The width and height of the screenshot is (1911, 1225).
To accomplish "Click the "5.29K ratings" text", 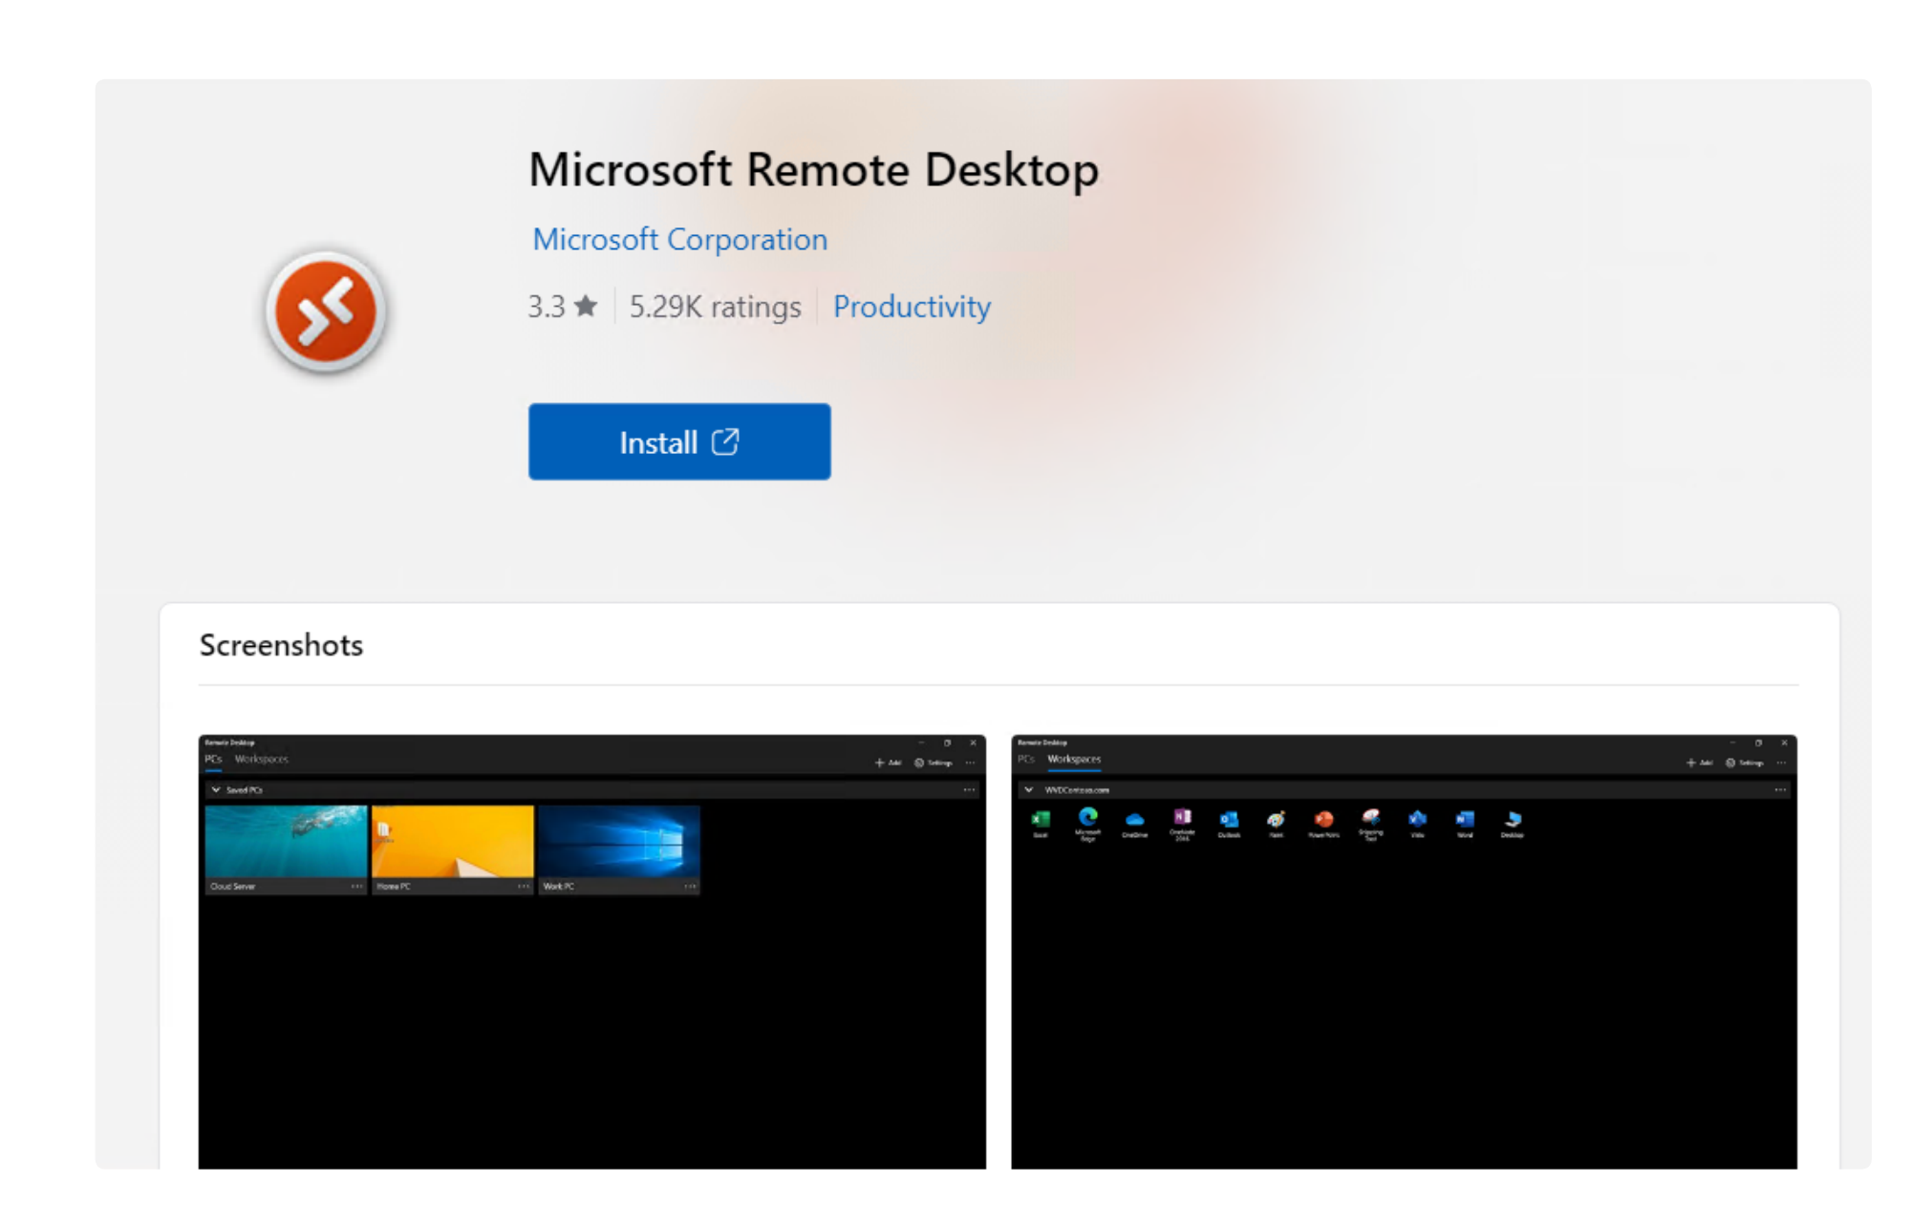I will (715, 307).
